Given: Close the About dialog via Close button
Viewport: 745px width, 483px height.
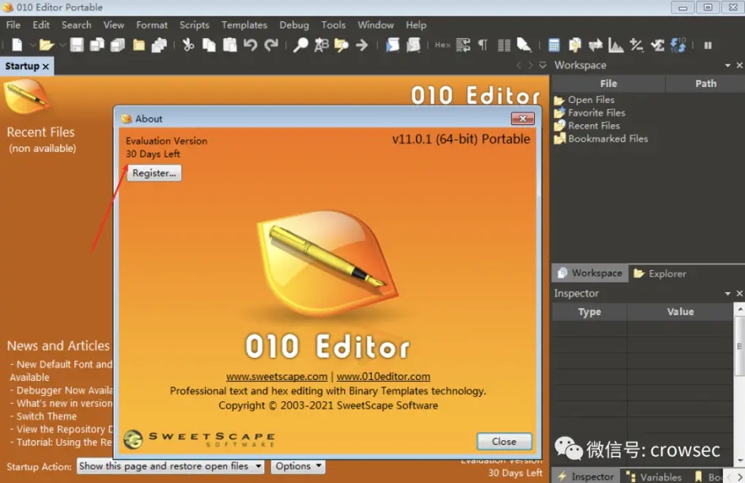Looking at the screenshot, I should [x=504, y=441].
